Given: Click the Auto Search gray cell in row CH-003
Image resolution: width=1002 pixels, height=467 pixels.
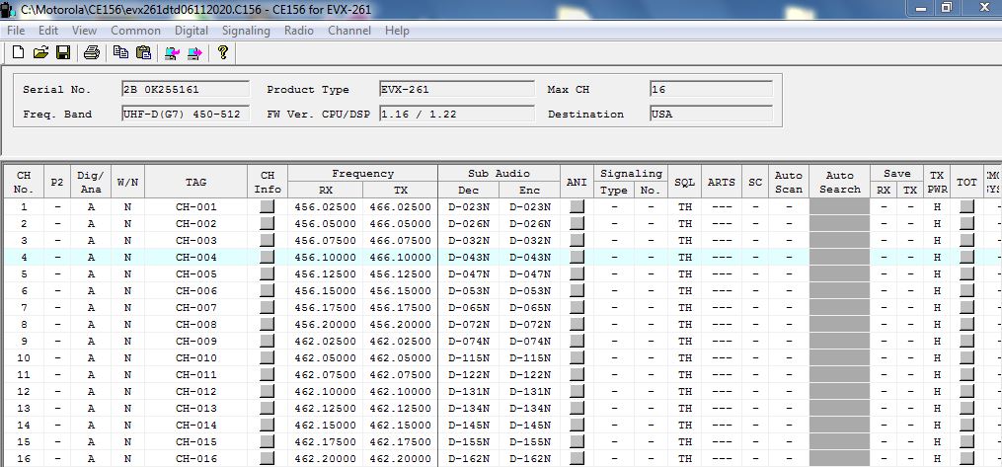Looking at the screenshot, I should 840,240.
